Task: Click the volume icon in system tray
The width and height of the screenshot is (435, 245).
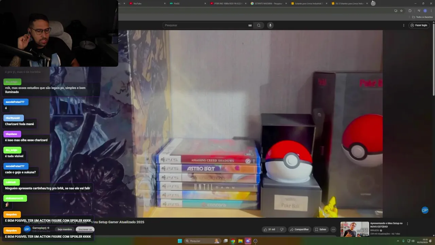Action: tap(413, 241)
